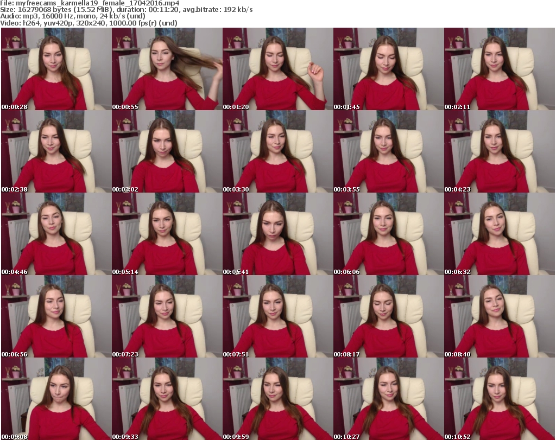Click the thumbnail at timestamp 00:00:28
The width and height of the screenshot is (556, 440).
[x=56, y=69]
